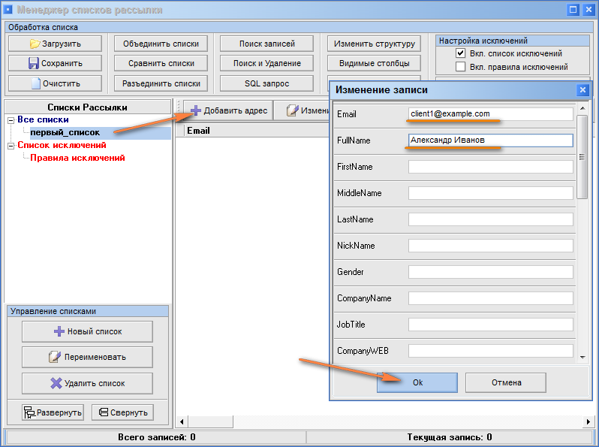Collapse the Список исключений tree node

click(x=11, y=146)
